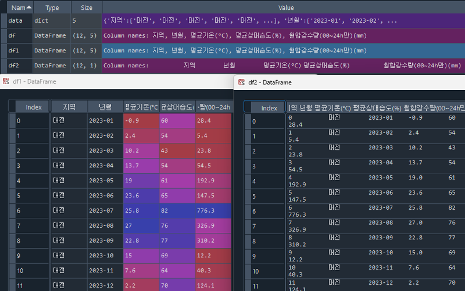
Task: Click the Spyder icon in df2 window title
Action: 241,82
